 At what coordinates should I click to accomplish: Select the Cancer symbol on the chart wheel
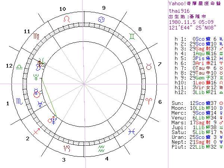pyautogui.click(x=101, y=18)
